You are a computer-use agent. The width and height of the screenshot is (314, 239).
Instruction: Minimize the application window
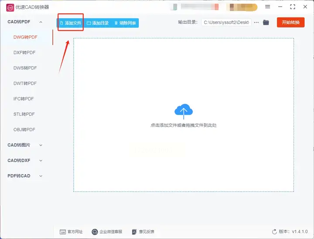coord(280,7)
